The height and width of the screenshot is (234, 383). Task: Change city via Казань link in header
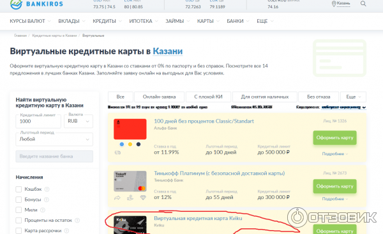pos(343,3)
